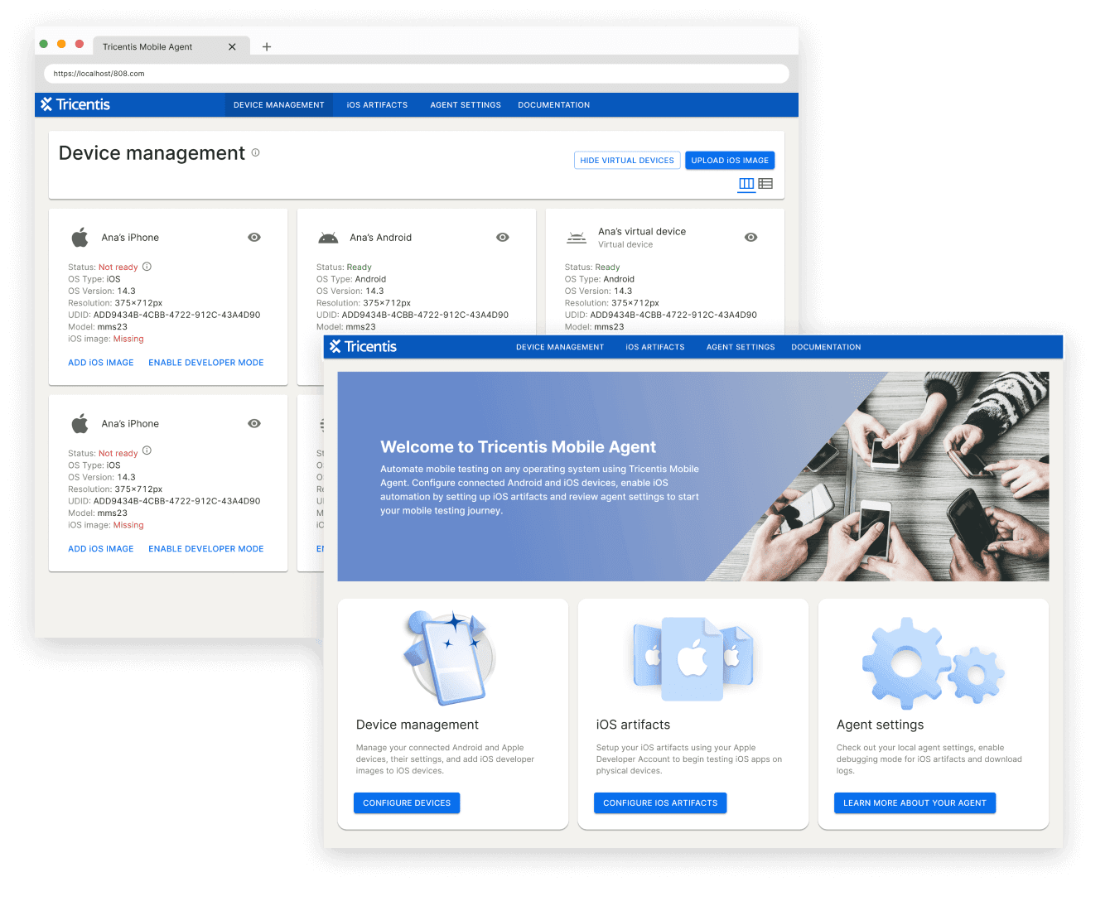This screenshot has height=901, width=1110.
Task: Toggle eye icon on second Ana's iPhone card
Action: [254, 424]
